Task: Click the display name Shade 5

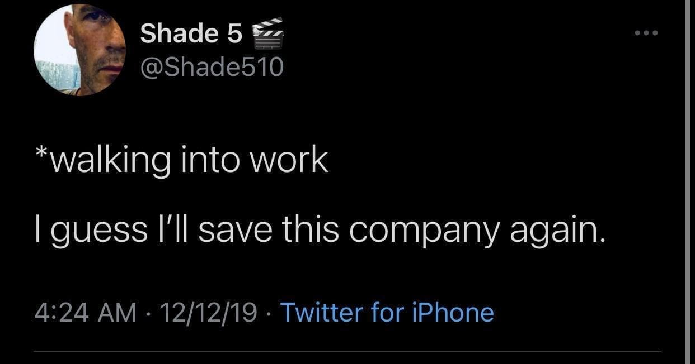Action: 191,33
